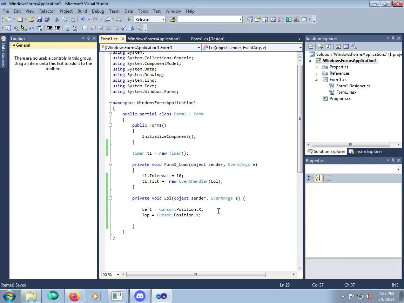Click the Add New Item toolbar icon
Screen dimensions: 404x303
tap(20, 20)
